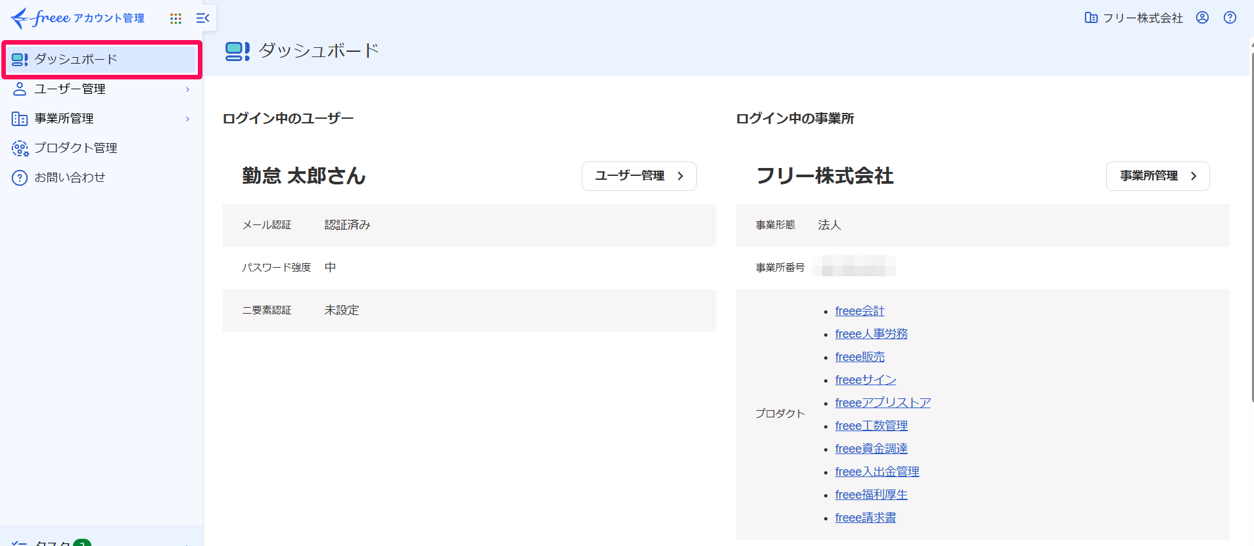The height and width of the screenshot is (546, 1254).
Task: Open the freee会計 product link
Action: pos(860,311)
